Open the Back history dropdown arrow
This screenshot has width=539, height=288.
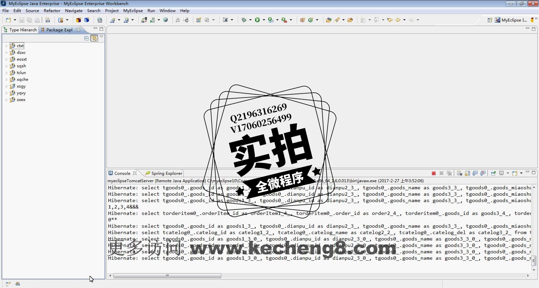pyautogui.click(x=404, y=20)
